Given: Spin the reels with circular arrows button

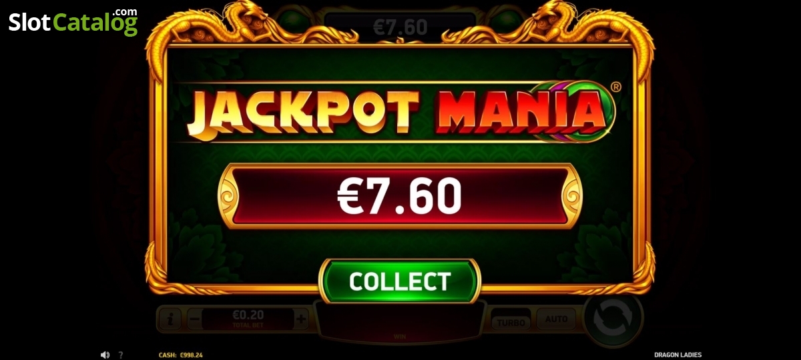Looking at the screenshot, I should pos(613,318).
